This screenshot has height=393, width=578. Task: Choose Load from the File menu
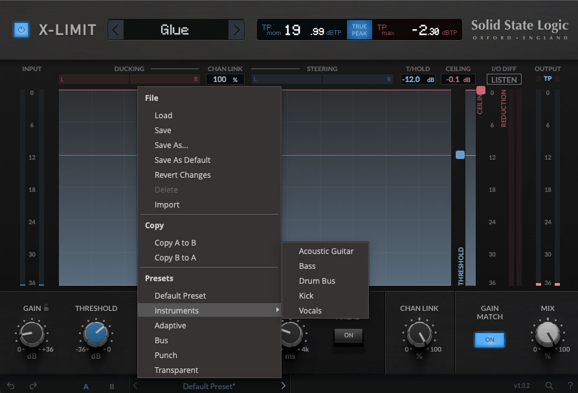coord(209,116)
